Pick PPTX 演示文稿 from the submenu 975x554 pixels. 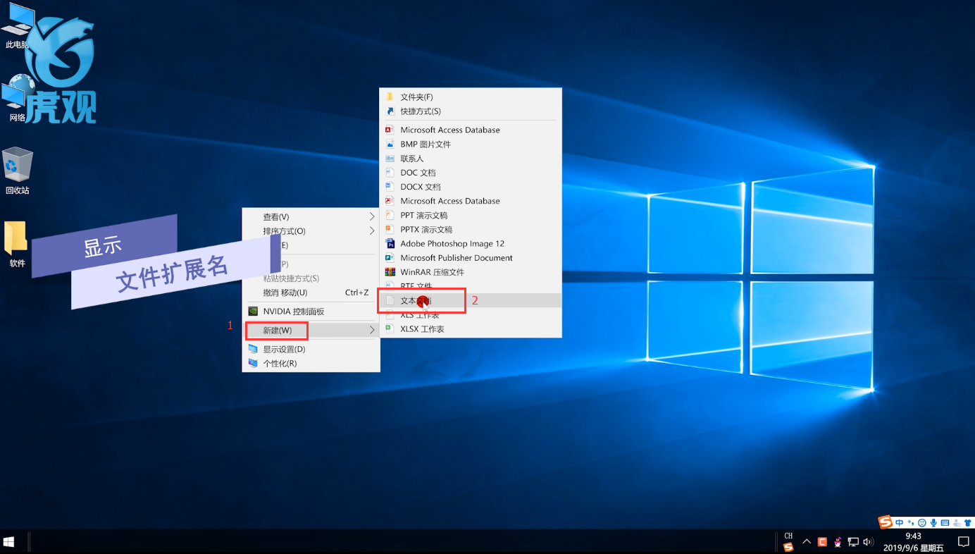point(470,230)
